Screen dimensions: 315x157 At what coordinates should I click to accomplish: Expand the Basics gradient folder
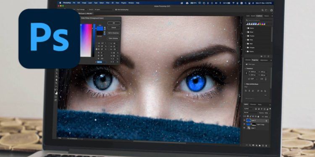pos(246,28)
